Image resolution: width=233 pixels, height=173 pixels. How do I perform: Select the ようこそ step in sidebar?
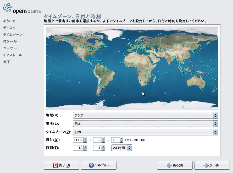(x=9, y=21)
